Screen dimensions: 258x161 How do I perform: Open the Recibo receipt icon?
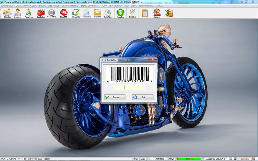click(x=133, y=13)
